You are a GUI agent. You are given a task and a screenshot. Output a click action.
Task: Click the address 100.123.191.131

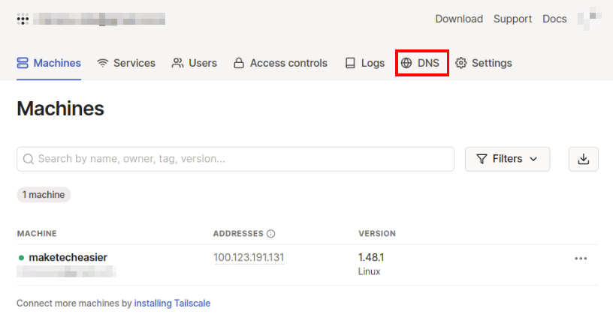(x=249, y=257)
